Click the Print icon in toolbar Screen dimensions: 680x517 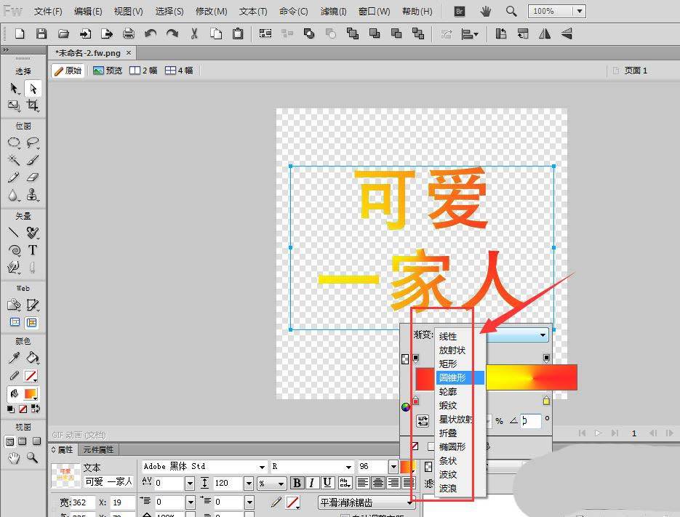point(129,33)
